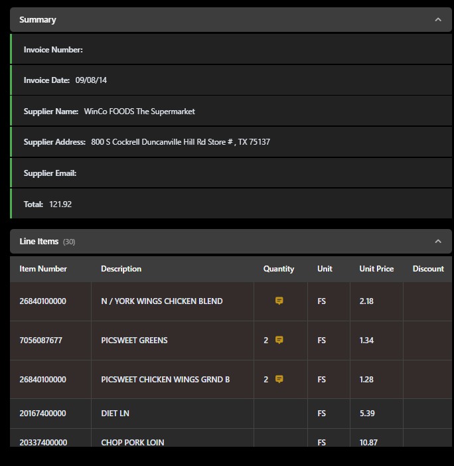Open comment icon on PICSWEET CHICKEN WINGS row
Image resolution: width=454 pixels, height=466 pixels.
(279, 379)
